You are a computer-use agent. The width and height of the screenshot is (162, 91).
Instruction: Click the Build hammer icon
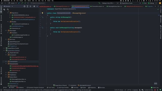click(99, 3)
